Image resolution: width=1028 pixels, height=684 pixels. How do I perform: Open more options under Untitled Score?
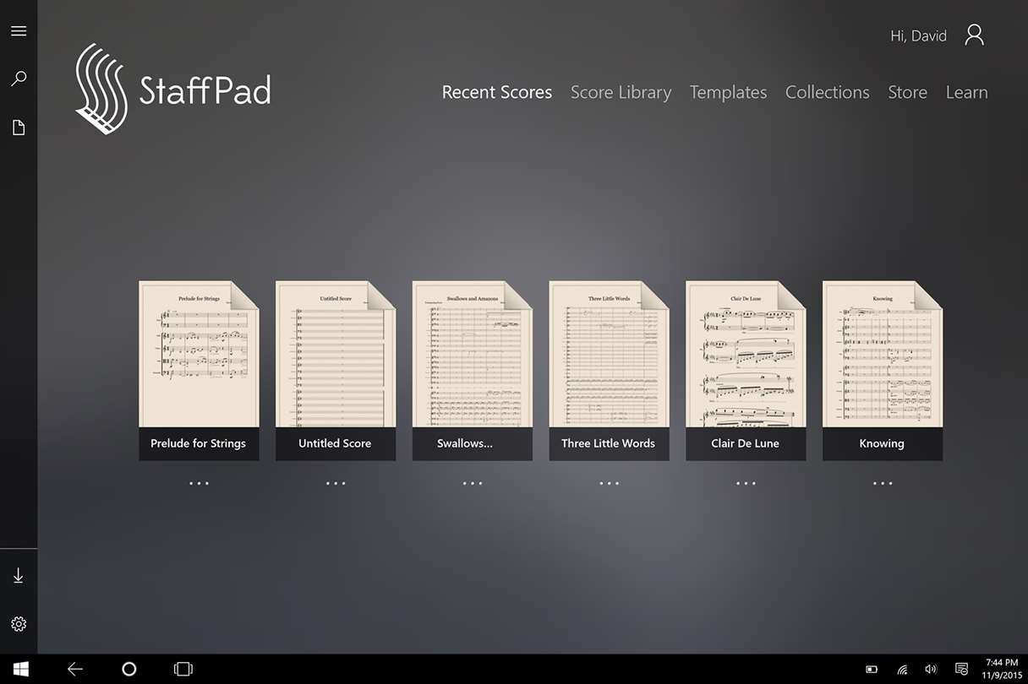[336, 484]
